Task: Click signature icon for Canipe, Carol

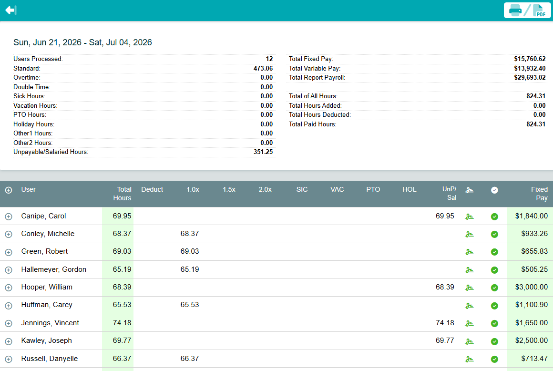Action: click(469, 216)
